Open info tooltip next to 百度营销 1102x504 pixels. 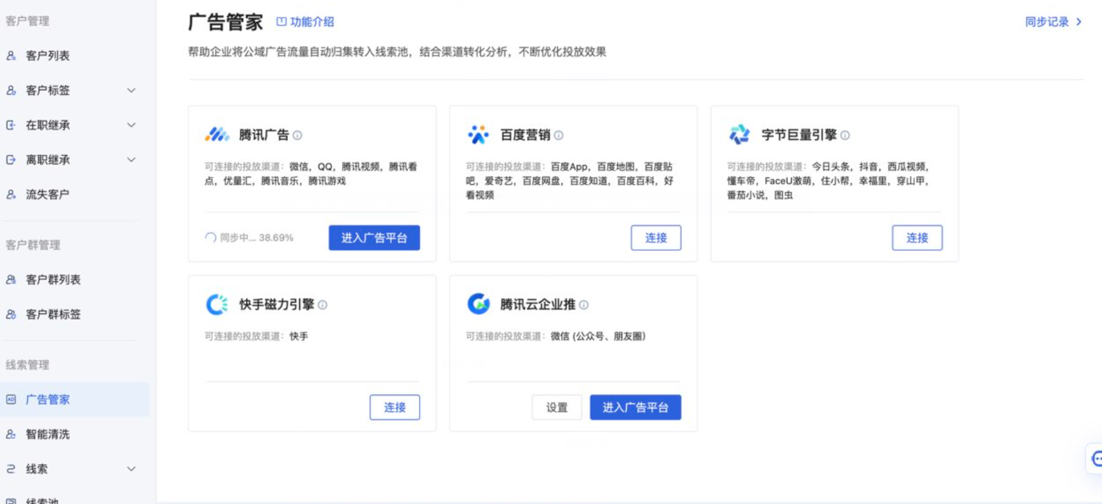point(559,136)
